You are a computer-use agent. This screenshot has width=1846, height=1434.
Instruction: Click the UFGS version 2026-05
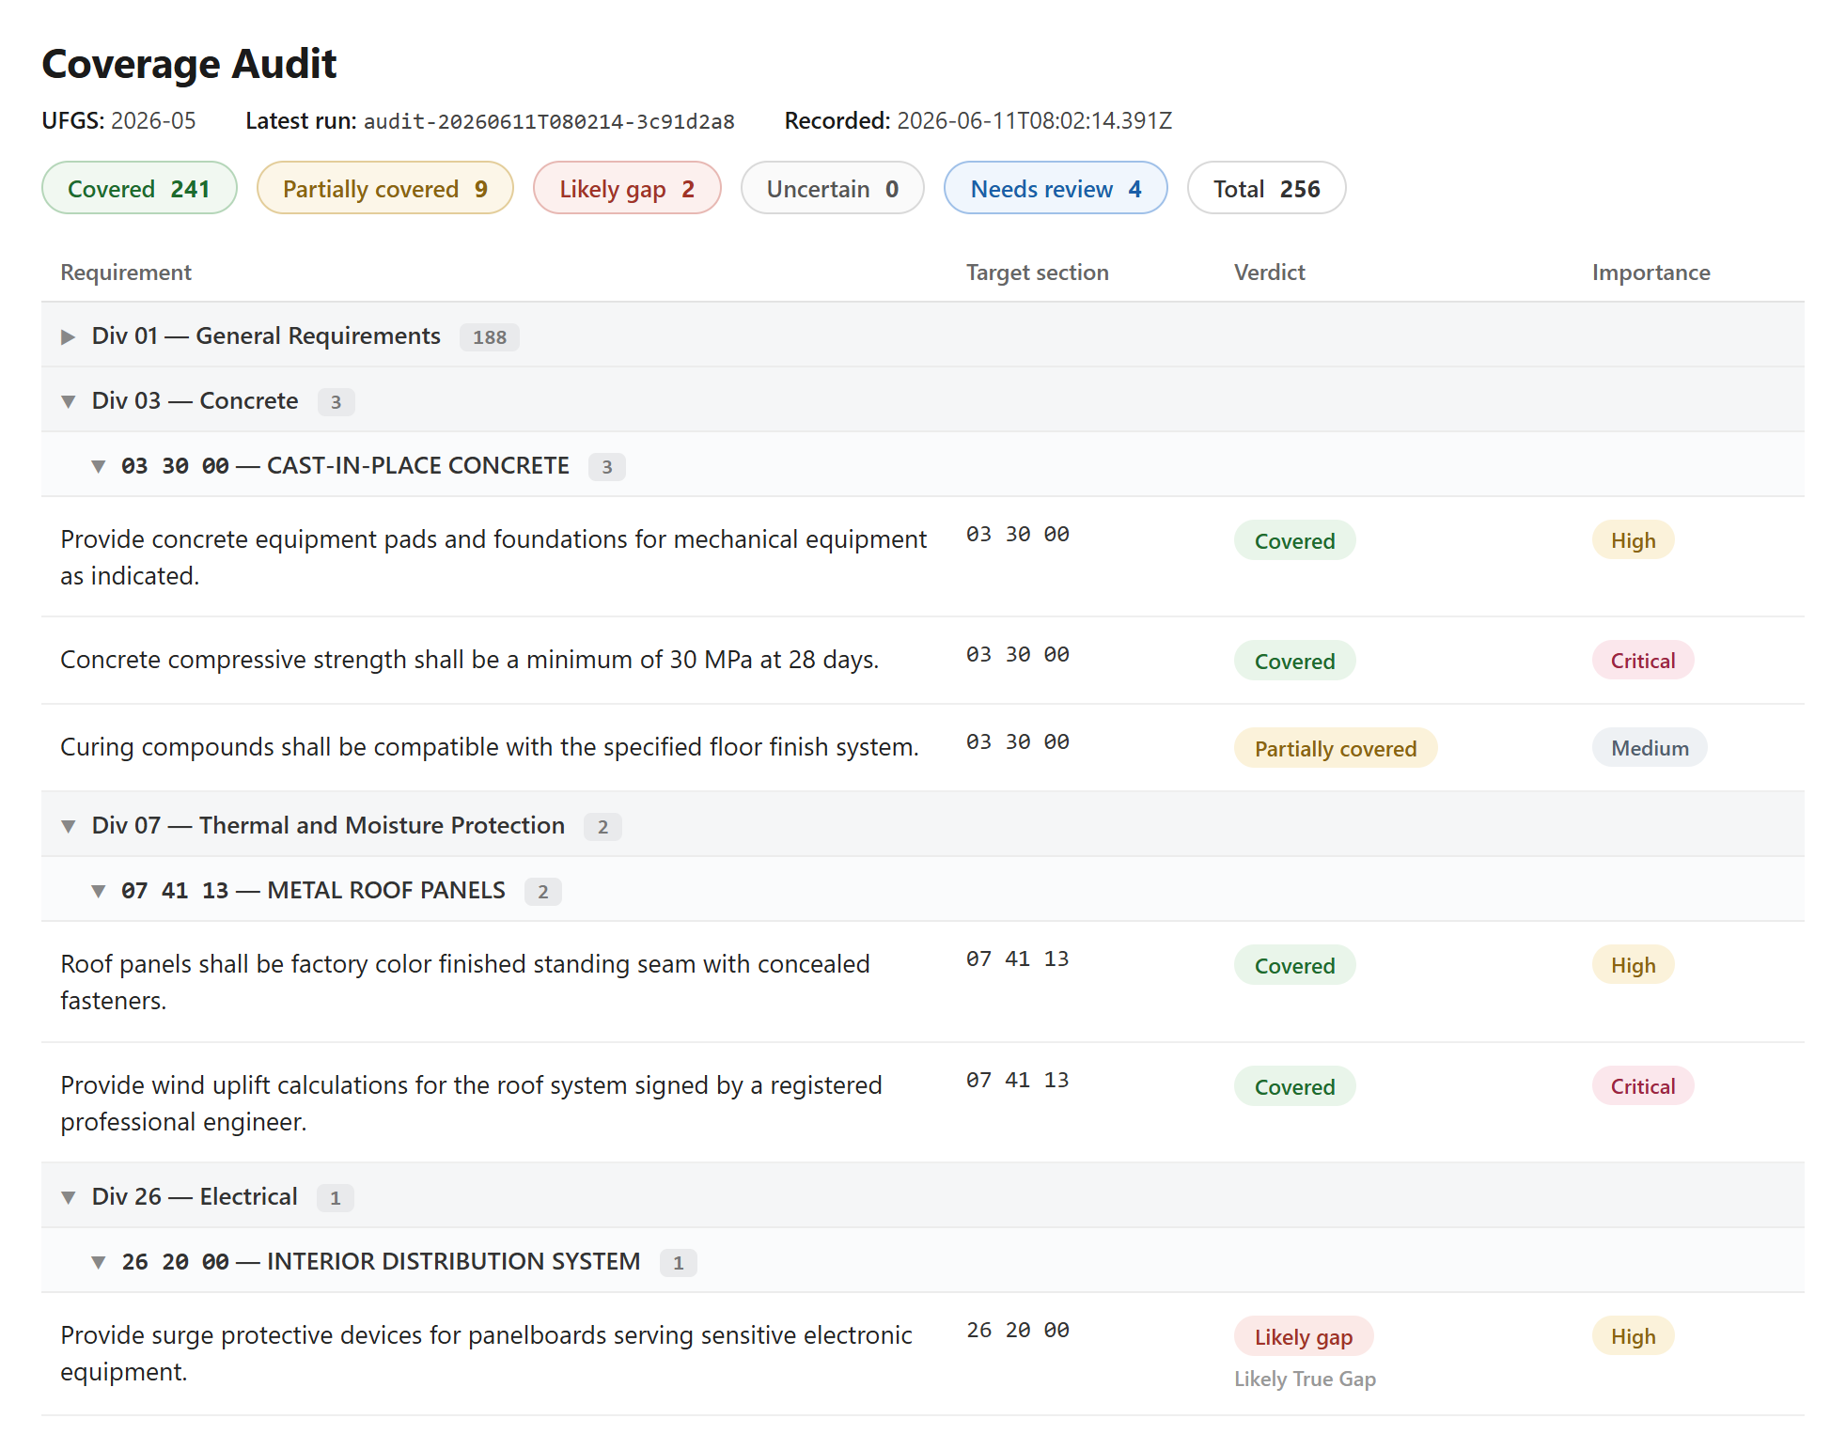click(153, 121)
